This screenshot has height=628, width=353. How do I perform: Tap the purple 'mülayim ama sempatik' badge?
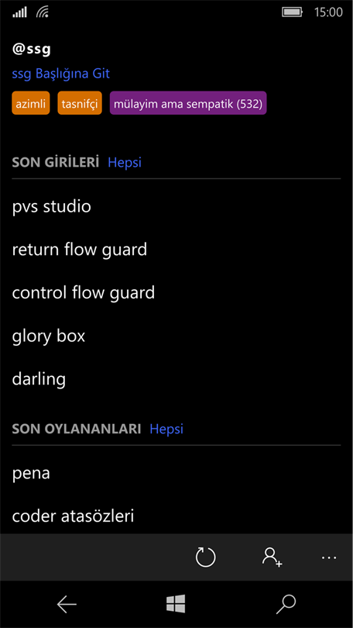click(188, 103)
